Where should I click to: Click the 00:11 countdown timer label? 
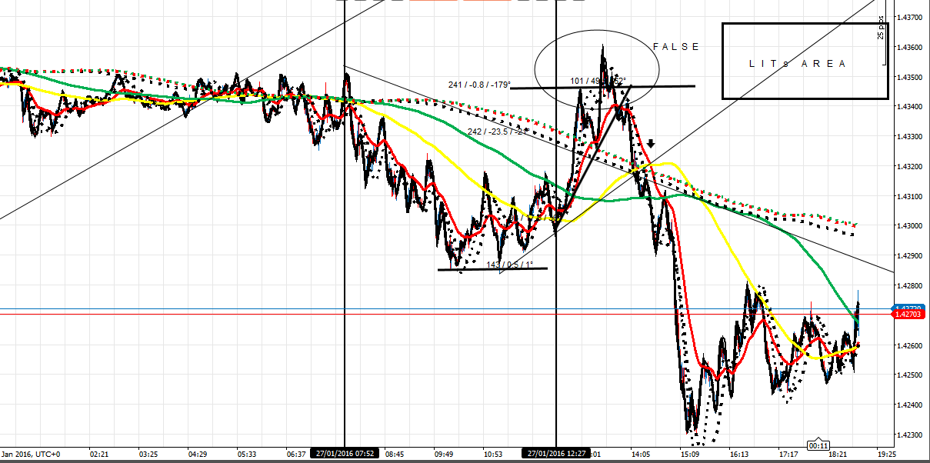(x=817, y=445)
